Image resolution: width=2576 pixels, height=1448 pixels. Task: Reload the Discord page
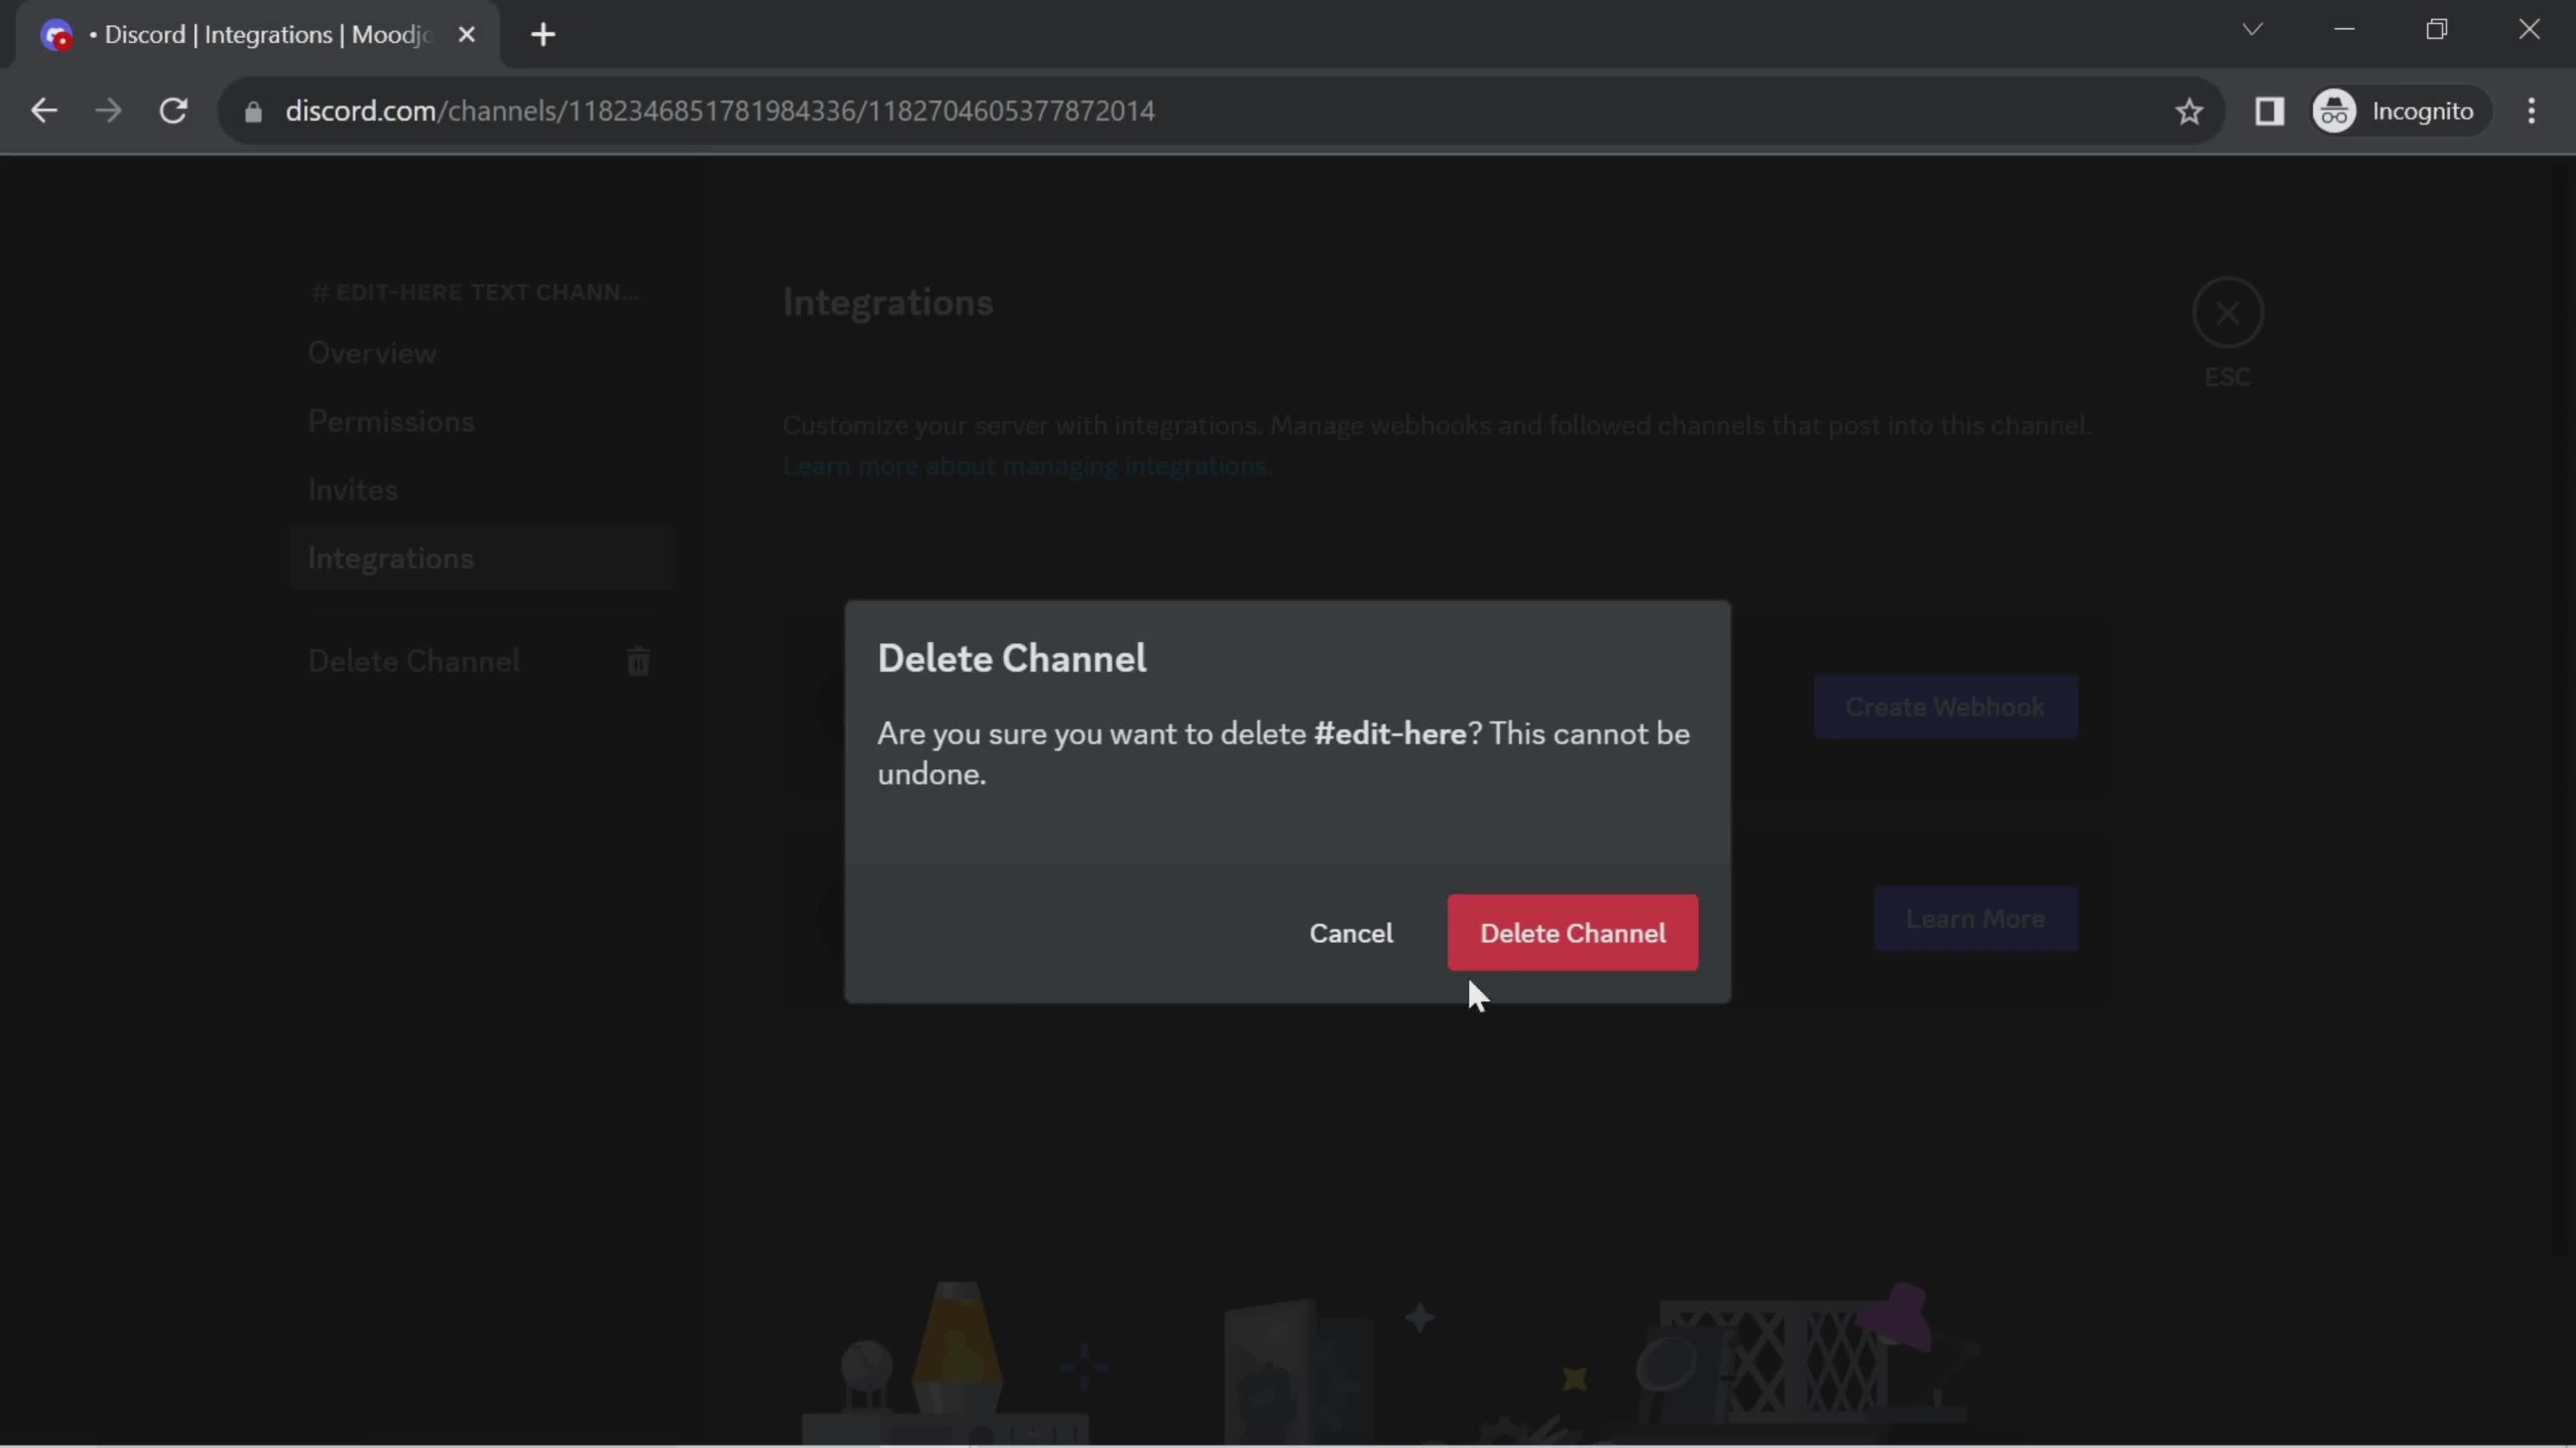coord(174,111)
